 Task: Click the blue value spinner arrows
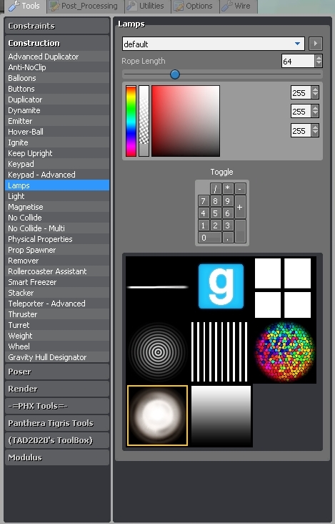coord(315,130)
